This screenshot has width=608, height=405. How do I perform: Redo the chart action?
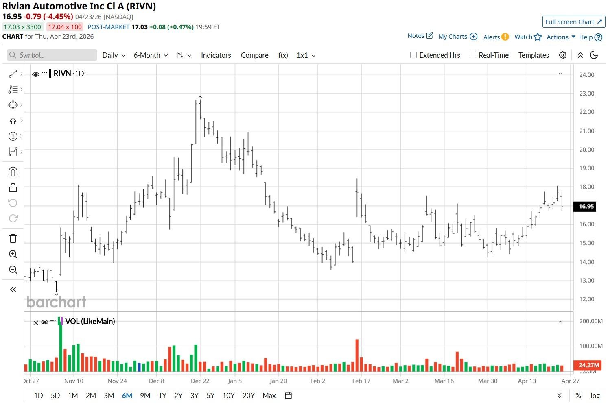[13, 218]
